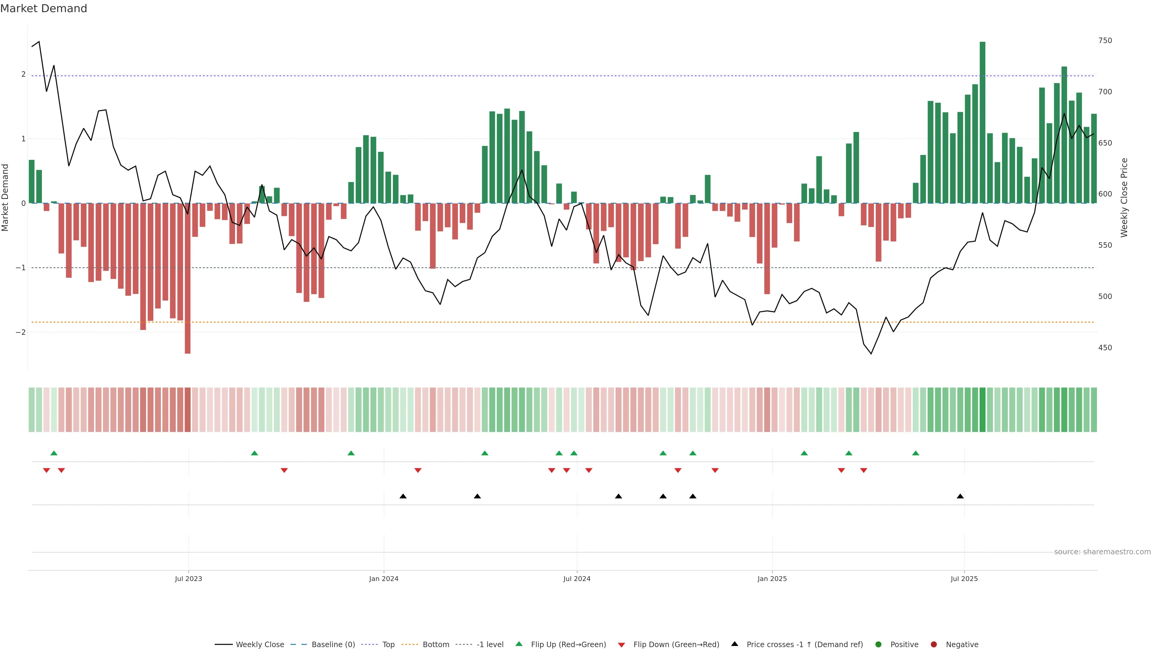Toggle the Top dotted line legend entry
This screenshot has width=1166, height=655.
388,644
